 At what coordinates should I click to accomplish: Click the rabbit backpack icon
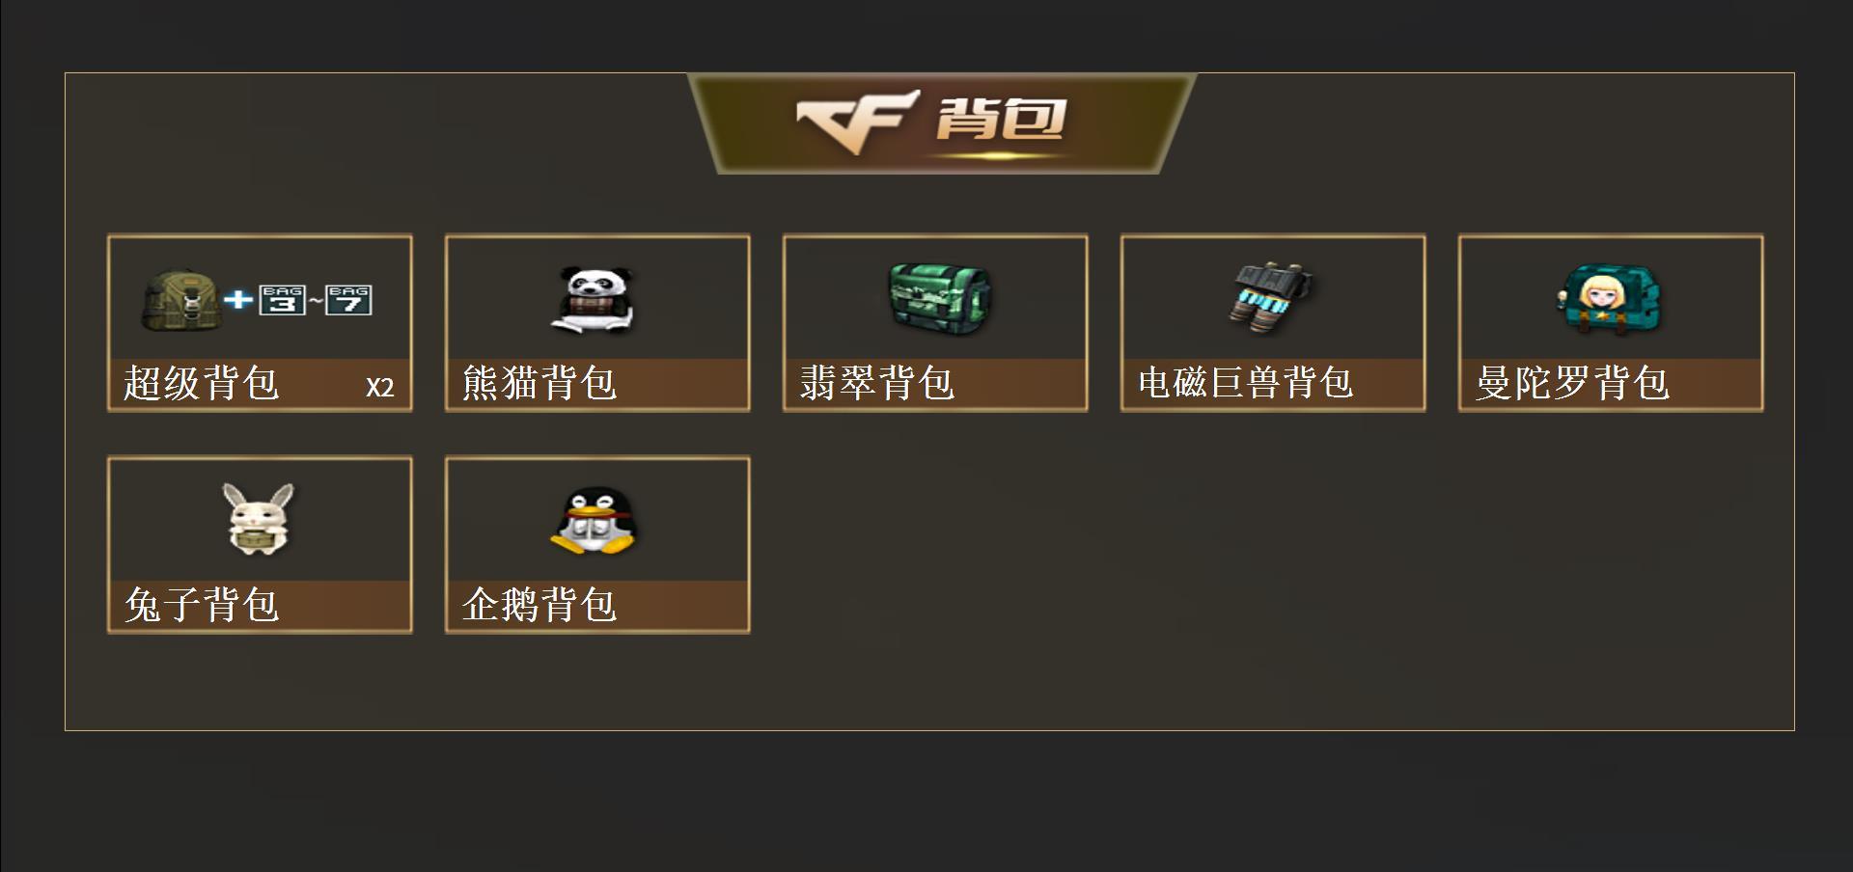[x=259, y=519]
